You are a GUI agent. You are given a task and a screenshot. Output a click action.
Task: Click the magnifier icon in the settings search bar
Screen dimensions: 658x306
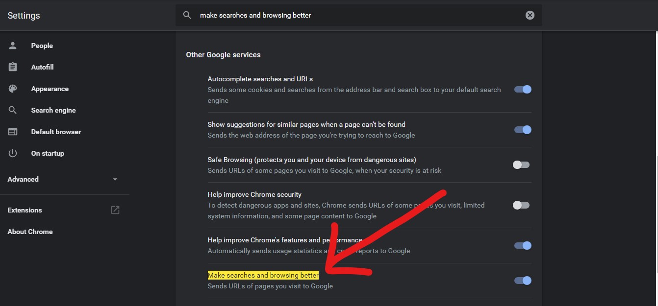187,15
